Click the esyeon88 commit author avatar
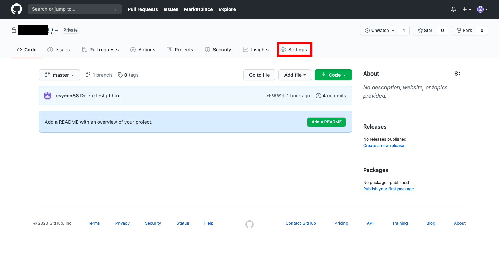Viewport: 499px width, 258px height. [x=47, y=96]
